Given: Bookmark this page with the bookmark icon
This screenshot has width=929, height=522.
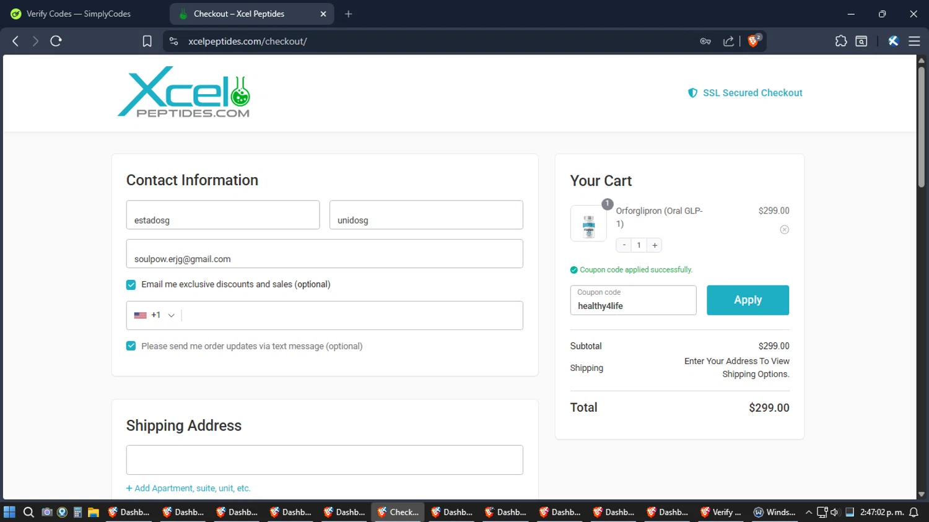Looking at the screenshot, I should click(x=147, y=41).
